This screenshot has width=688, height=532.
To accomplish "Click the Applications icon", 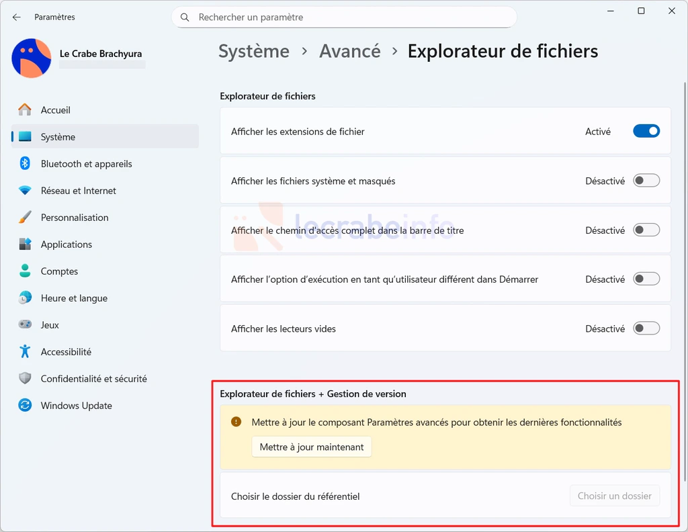I will coord(25,244).
